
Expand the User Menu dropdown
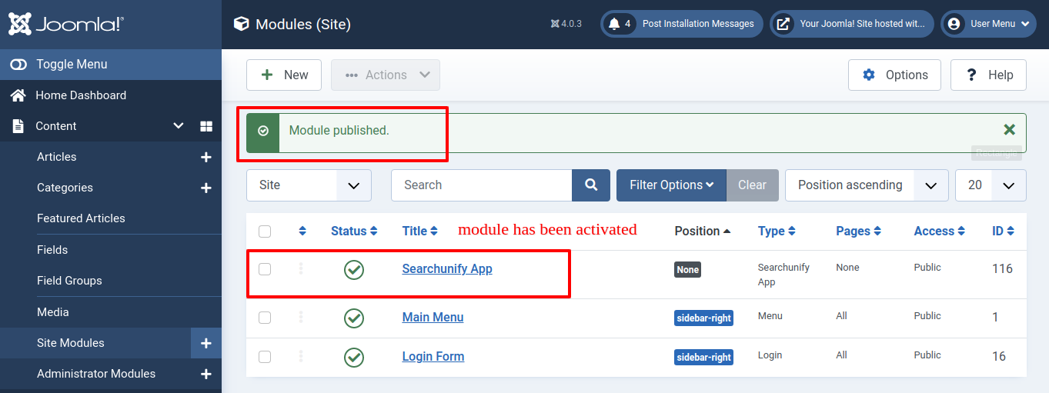tap(988, 24)
